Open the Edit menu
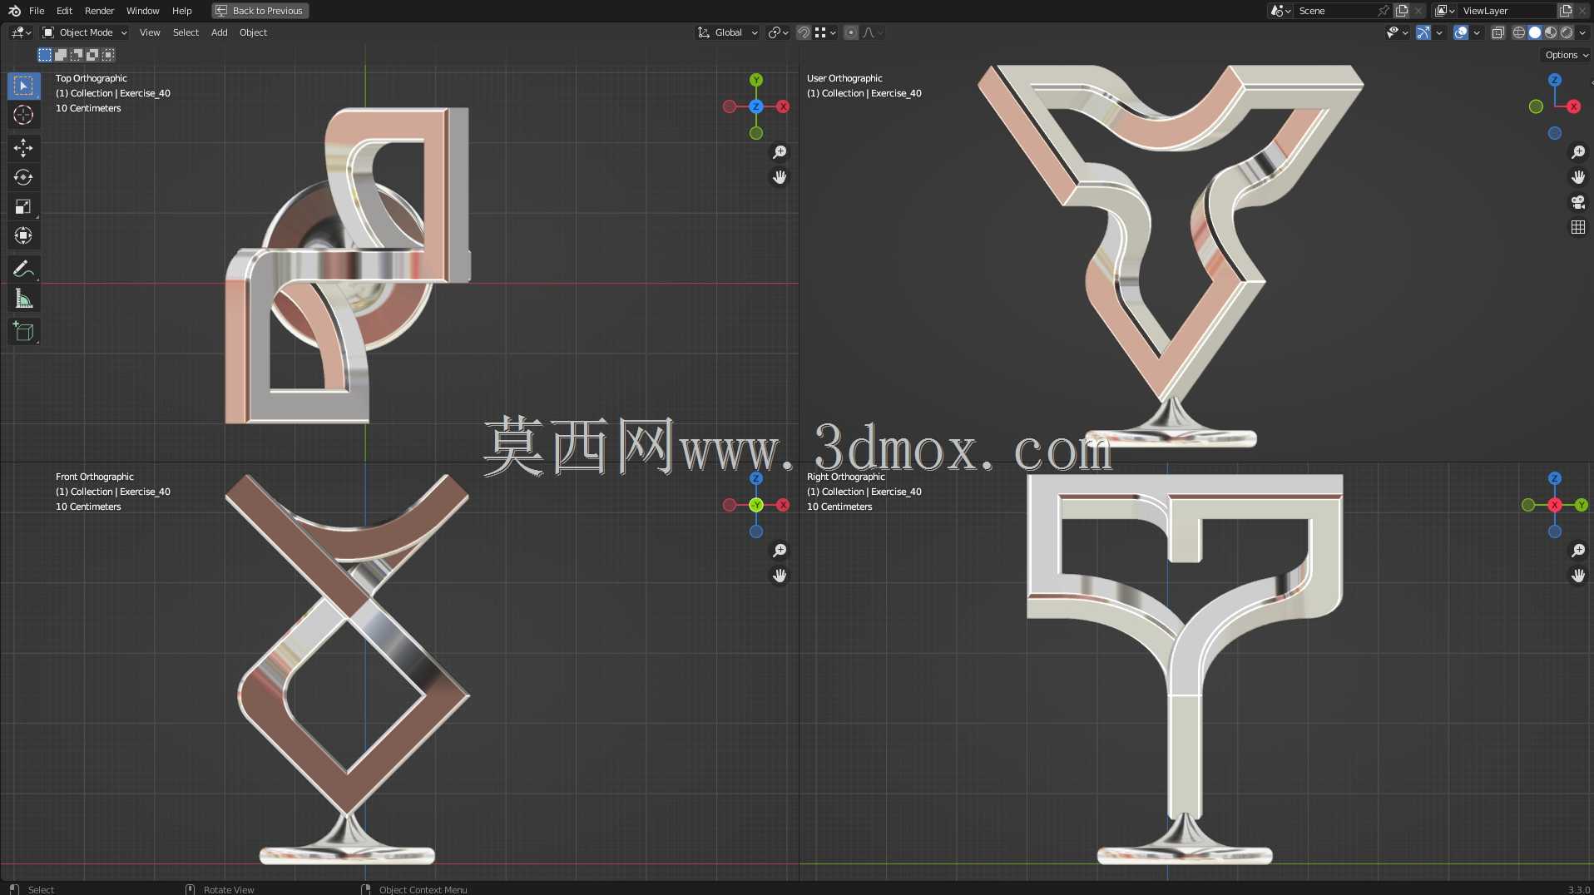This screenshot has width=1594, height=895. 64,11
